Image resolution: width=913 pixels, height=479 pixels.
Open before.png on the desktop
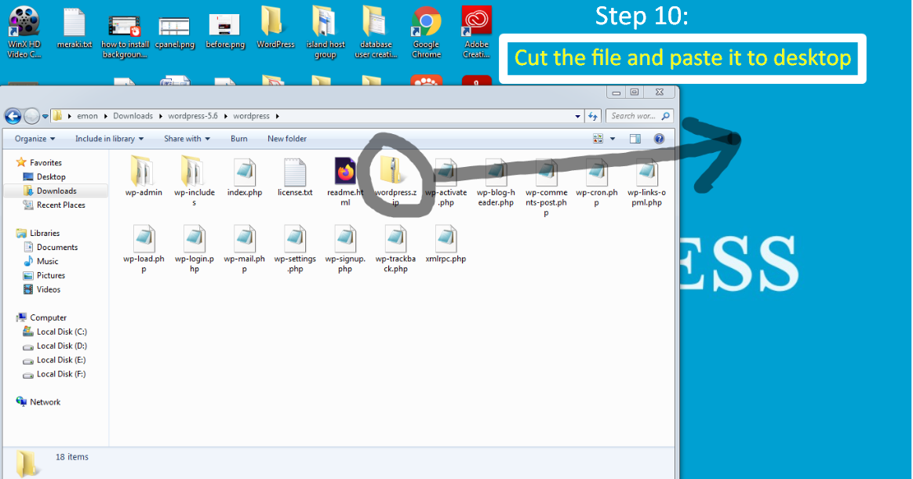pyautogui.click(x=225, y=33)
